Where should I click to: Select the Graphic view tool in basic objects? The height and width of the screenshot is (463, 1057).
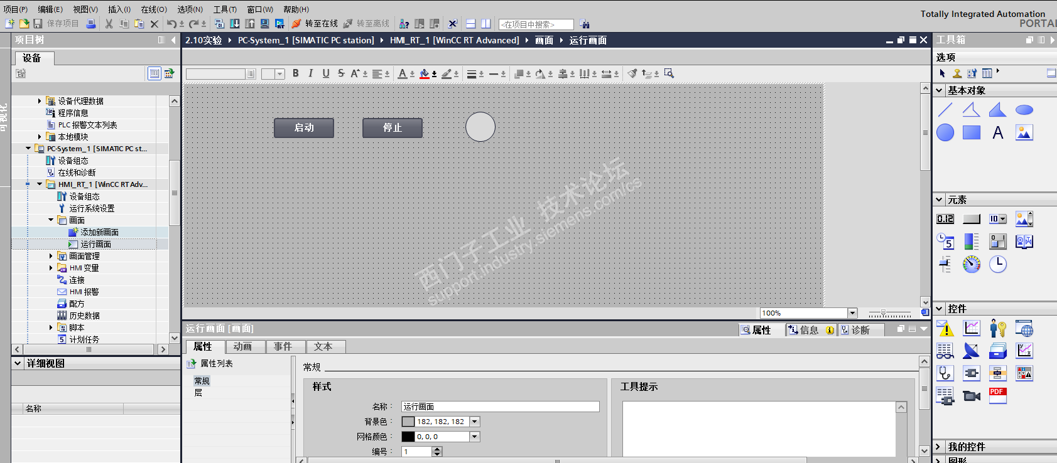click(1024, 133)
